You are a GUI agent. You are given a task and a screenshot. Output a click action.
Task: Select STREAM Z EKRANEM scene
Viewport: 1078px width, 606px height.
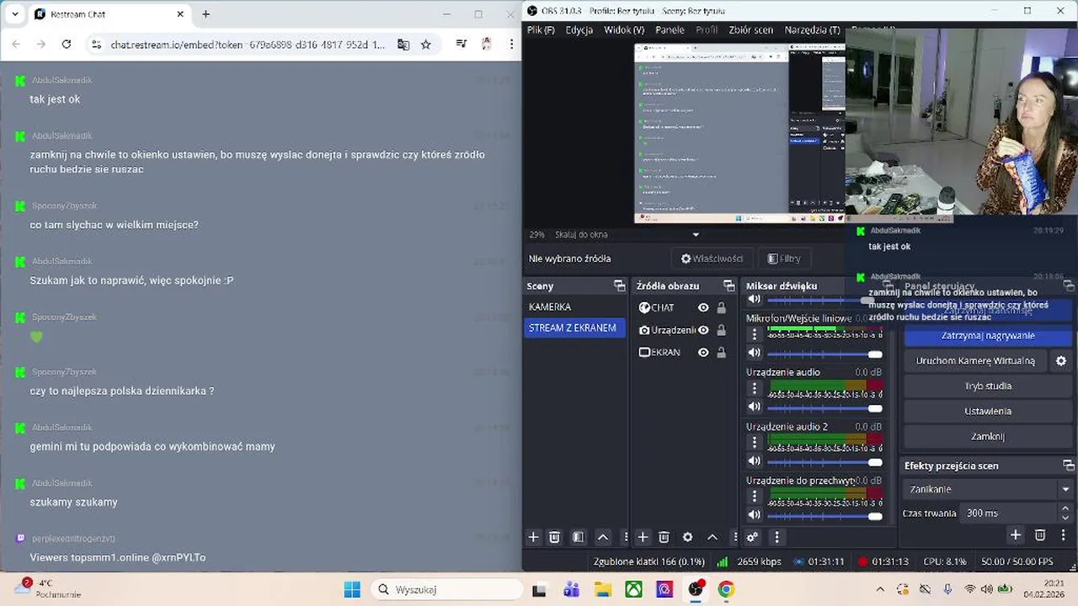pyautogui.click(x=575, y=328)
